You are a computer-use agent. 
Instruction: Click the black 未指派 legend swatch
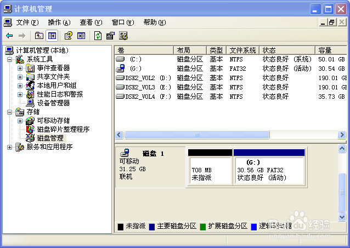(121, 227)
